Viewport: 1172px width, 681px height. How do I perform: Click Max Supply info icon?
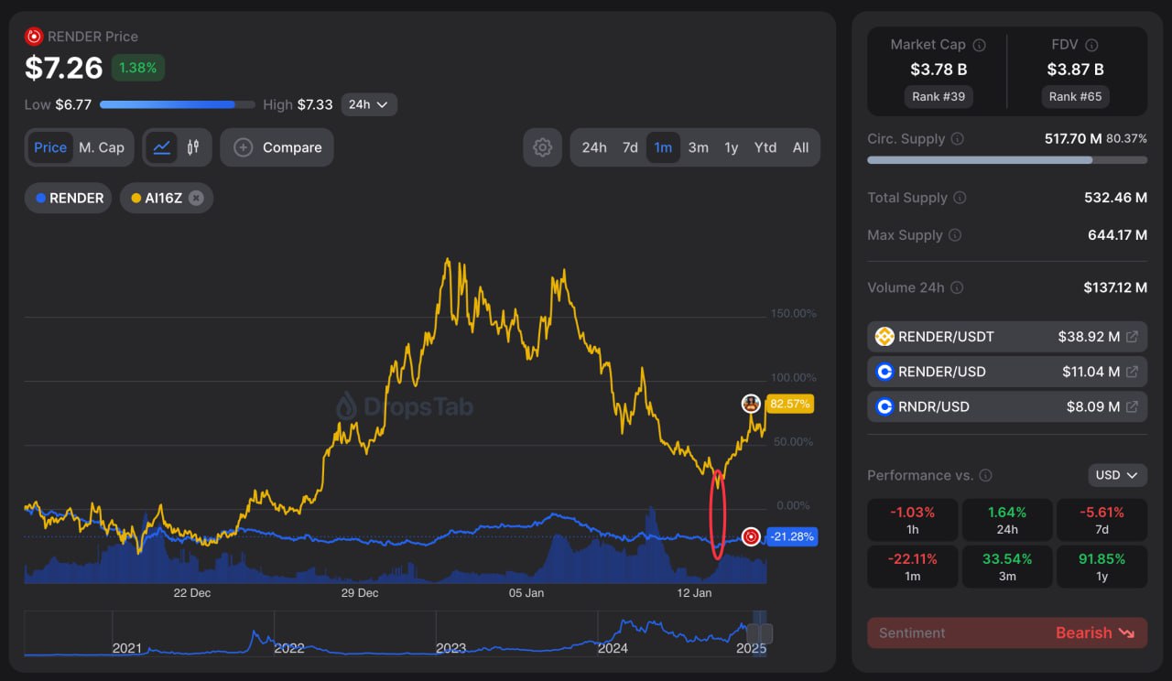click(955, 235)
